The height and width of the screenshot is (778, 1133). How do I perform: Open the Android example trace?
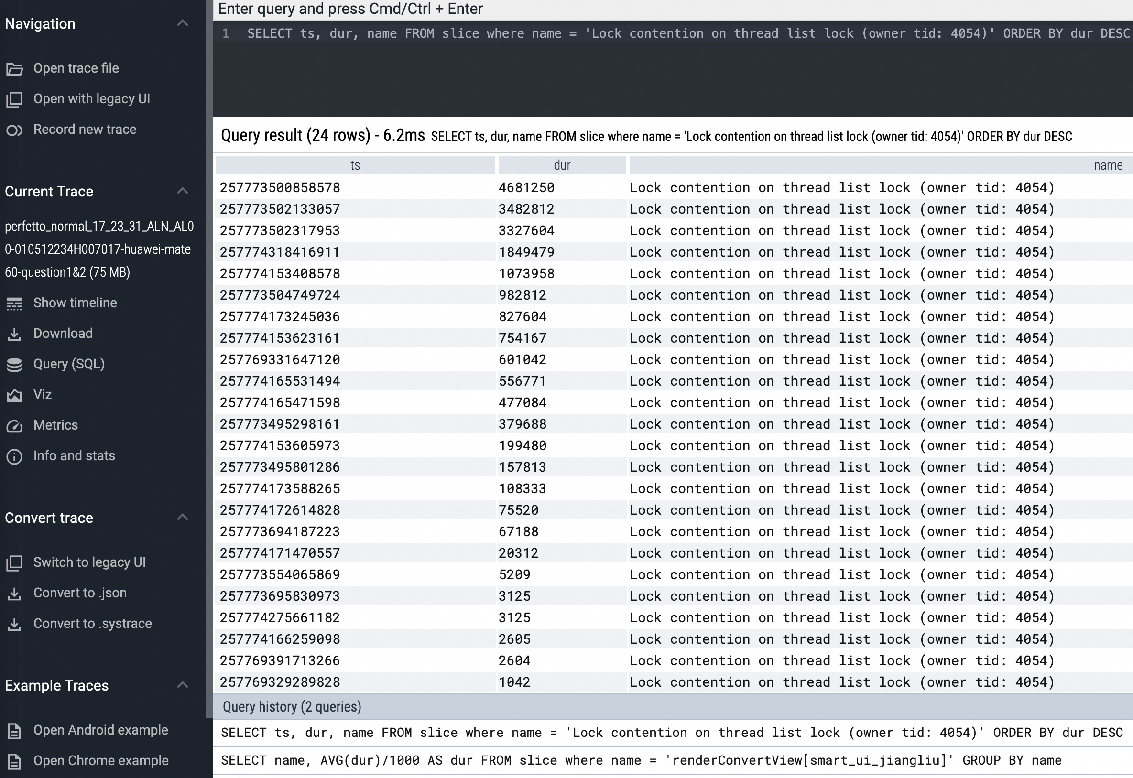click(x=100, y=730)
